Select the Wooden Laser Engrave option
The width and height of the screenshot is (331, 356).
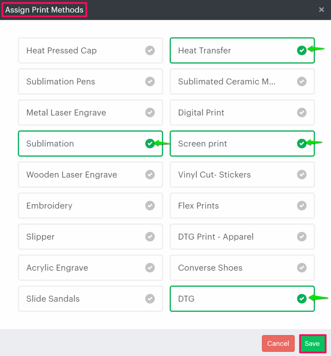click(x=90, y=175)
